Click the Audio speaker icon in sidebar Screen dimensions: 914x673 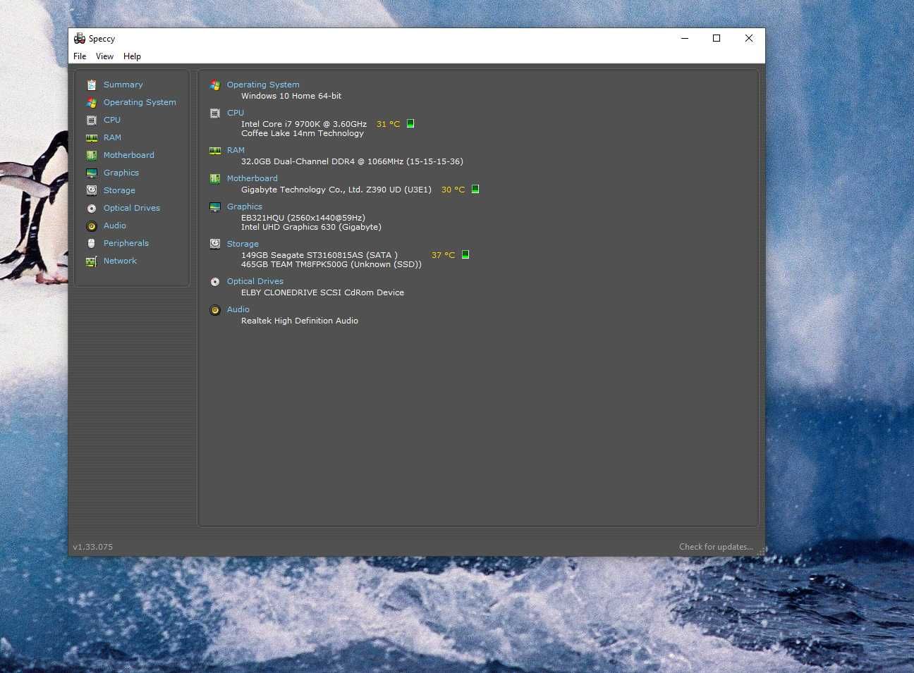pyautogui.click(x=91, y=226)
